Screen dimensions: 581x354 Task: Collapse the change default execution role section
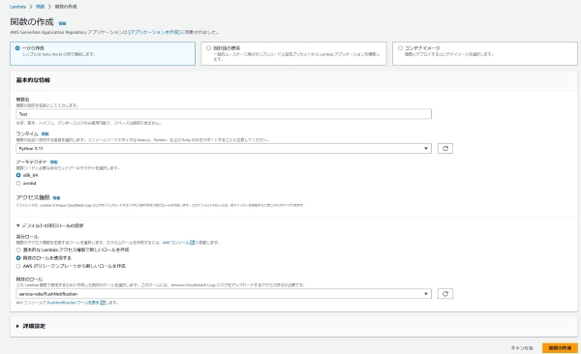tap(49, 225)
